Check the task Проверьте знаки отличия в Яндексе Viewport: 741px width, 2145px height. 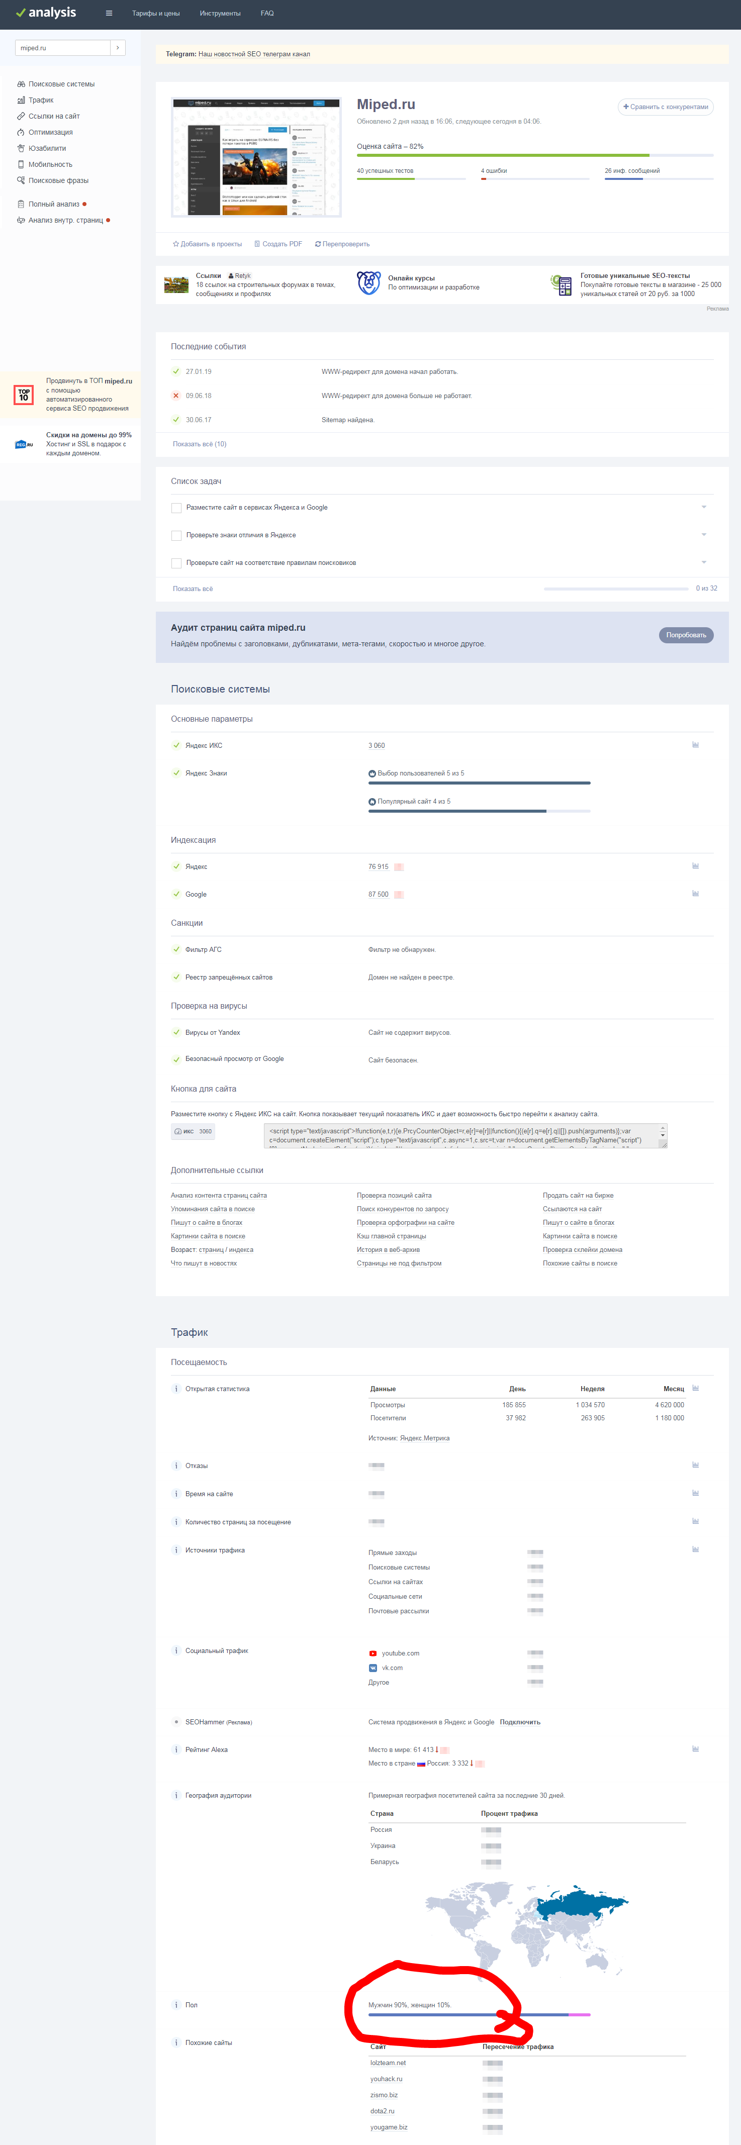[175, 535]
